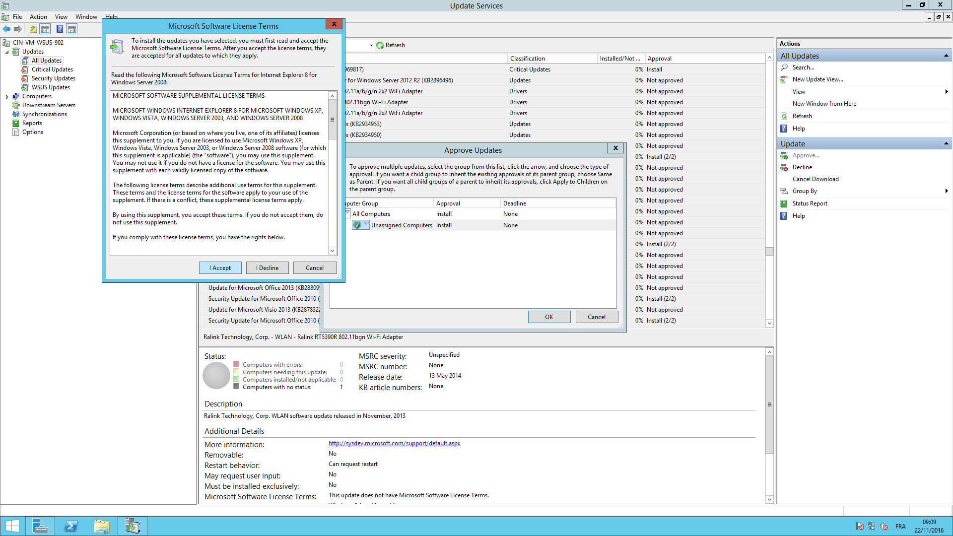Screen dimensions: 953x536
Task: Open the sysdev.microsoft.com support link
Action: [x=394, y=443]
